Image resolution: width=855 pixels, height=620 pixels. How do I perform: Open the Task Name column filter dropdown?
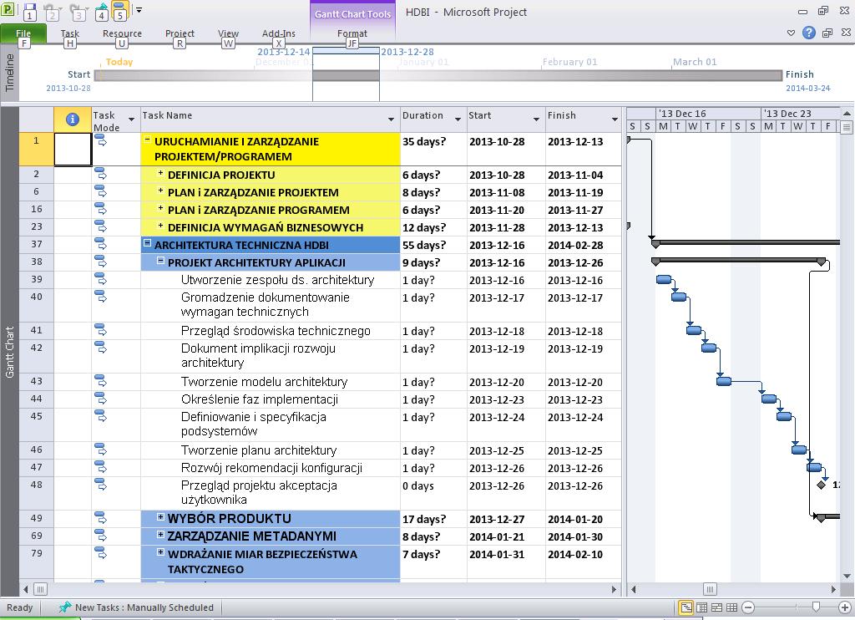[x=391, y=119]
